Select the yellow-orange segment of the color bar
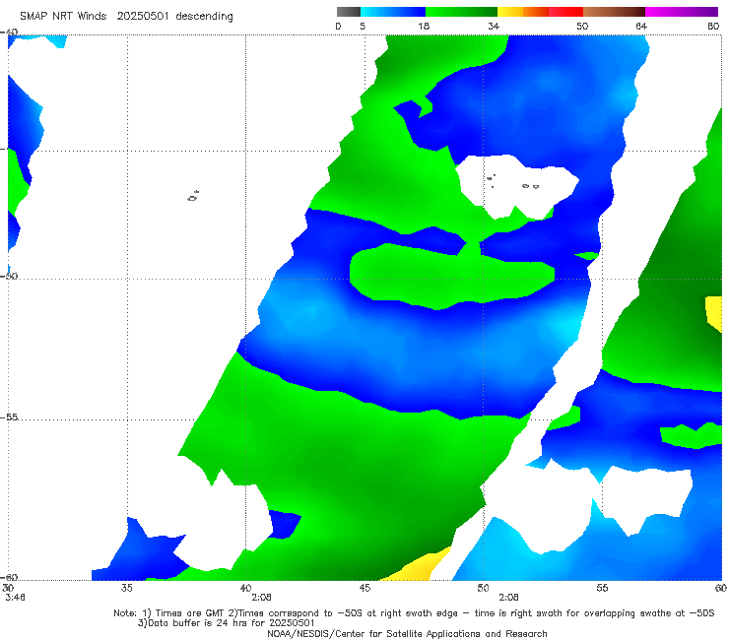 (523, 12)
